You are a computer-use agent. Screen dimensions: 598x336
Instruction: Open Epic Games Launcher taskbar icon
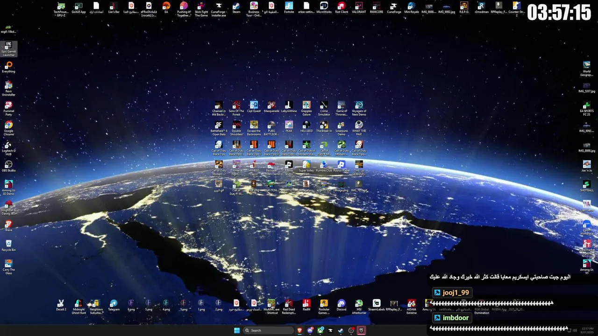click(361, 330)
